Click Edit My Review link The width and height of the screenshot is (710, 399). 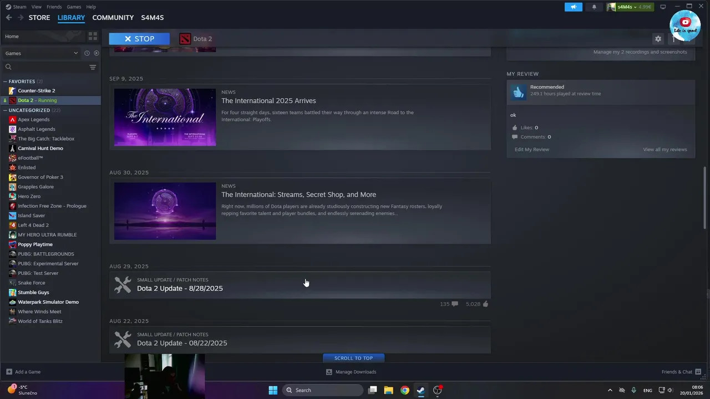pos(532,150)
